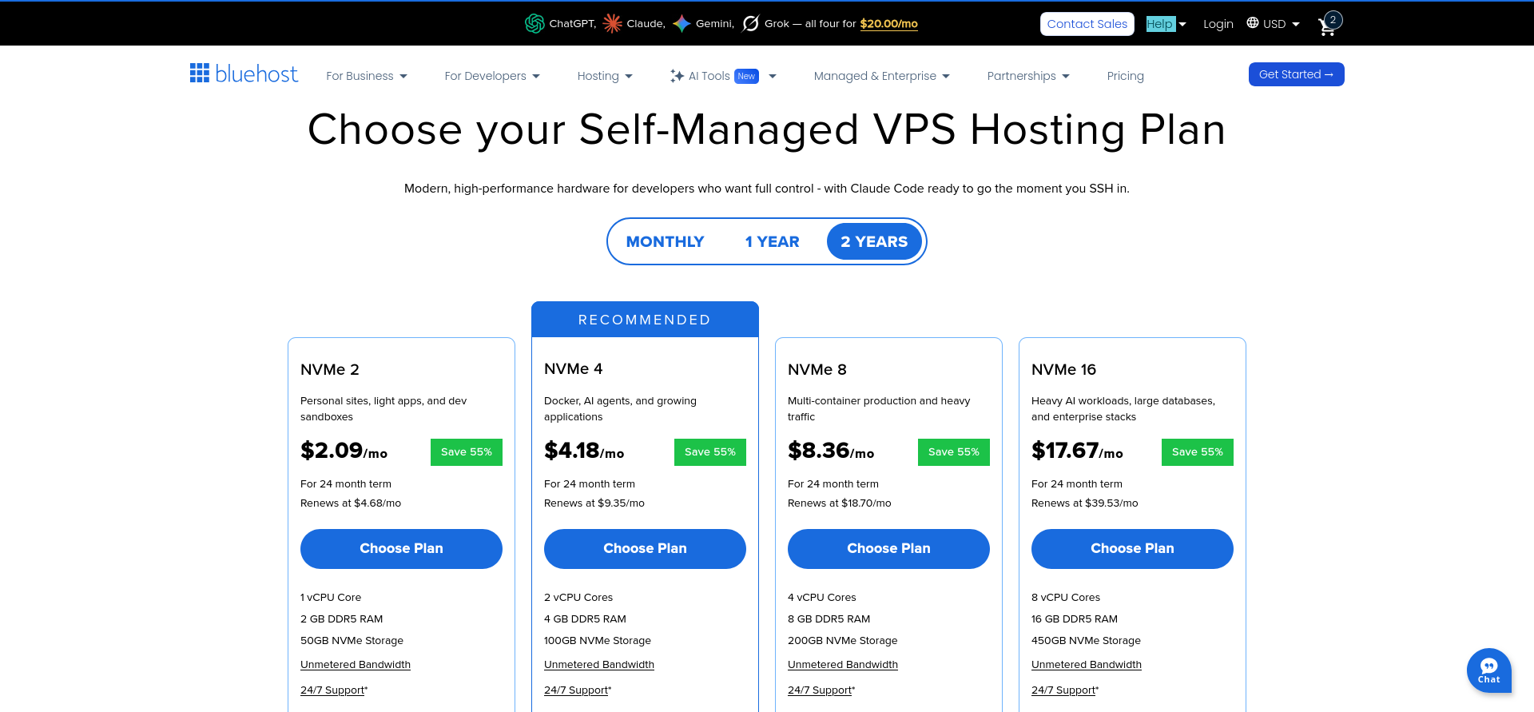This screenshot has height=712, width=1534.
Task: Click 'Renews at $9.35/mo' text
Action: click(594, 503)
